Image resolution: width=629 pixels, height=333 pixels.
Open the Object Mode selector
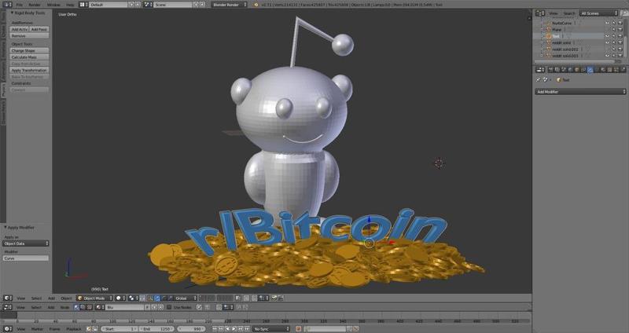pos(94,298)
